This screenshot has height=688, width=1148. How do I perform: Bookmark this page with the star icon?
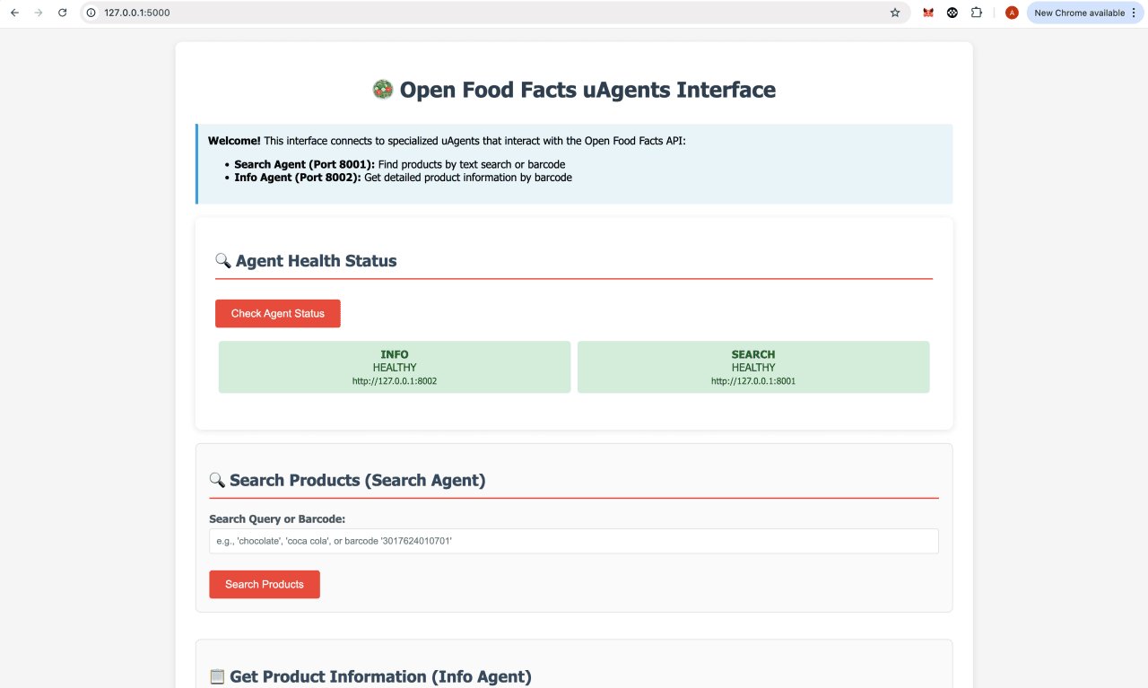click(894, 13)
